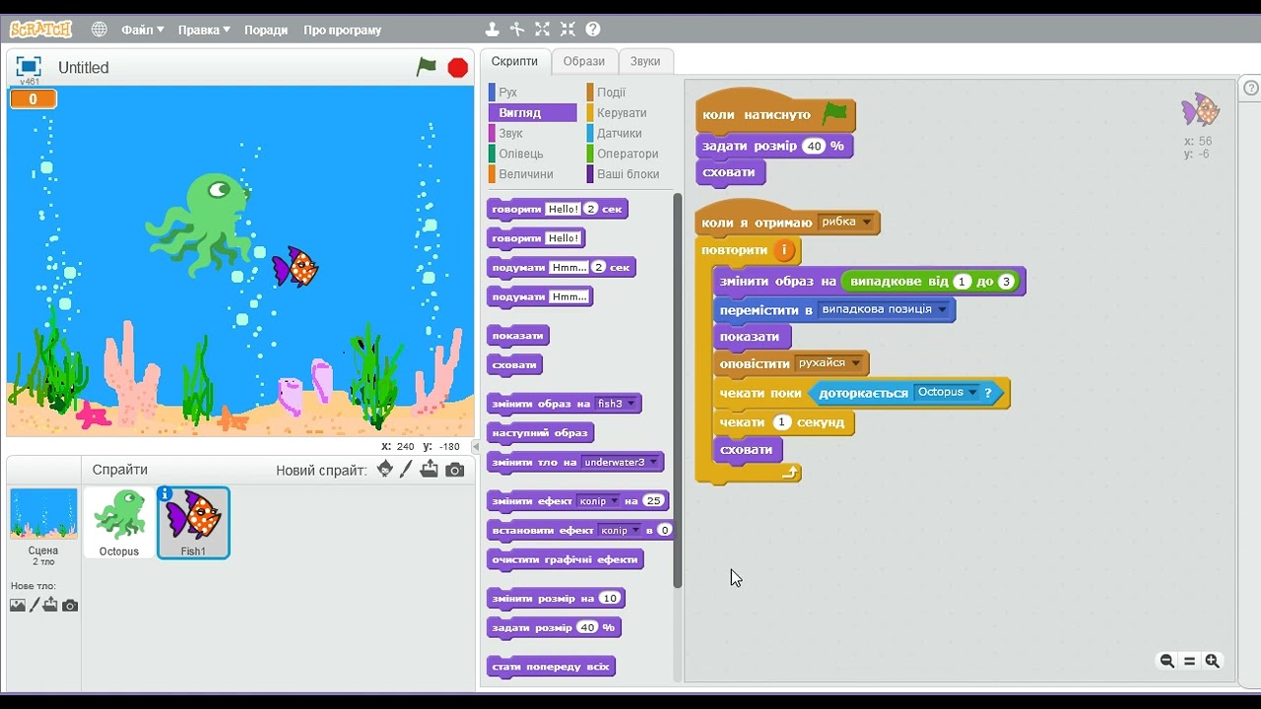Open рибка message dropdown in script
Screen dimensions: 1261x709
pyautogui.click(x=846, y=223)
